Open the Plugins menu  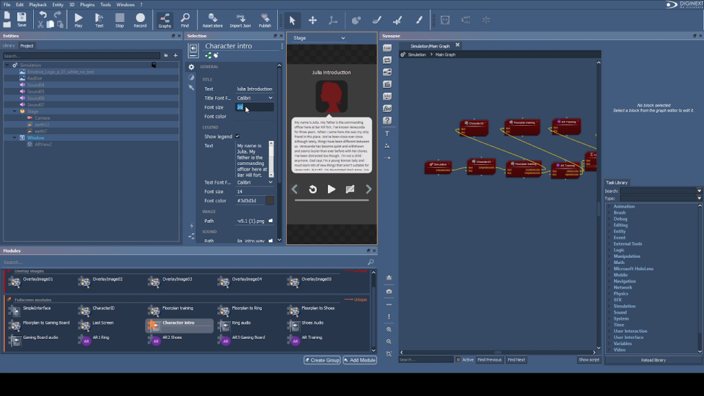click(x=87, y=5)
